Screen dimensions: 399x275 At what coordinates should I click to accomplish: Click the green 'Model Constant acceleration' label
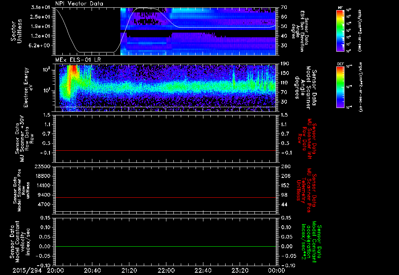(x=311, y=242)
